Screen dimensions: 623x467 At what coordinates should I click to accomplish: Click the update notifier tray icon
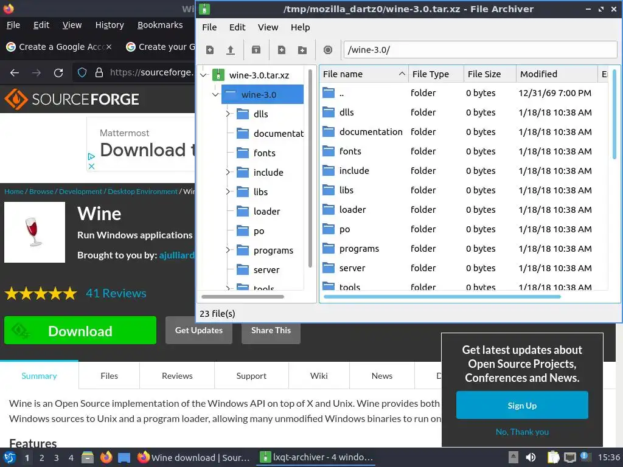[x=584, y=456]
